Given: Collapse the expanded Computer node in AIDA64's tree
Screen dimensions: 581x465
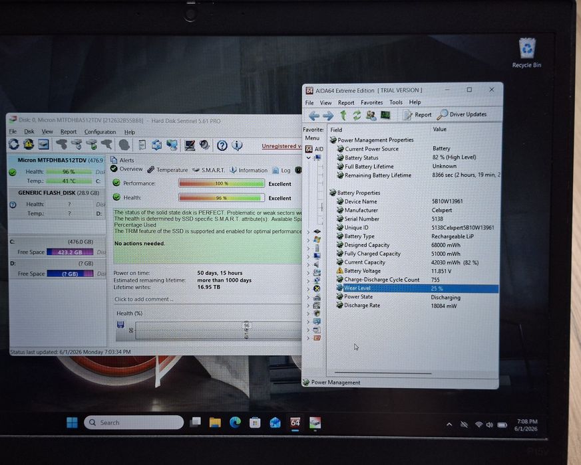Looking at the screenshot, I should point(309,158).
